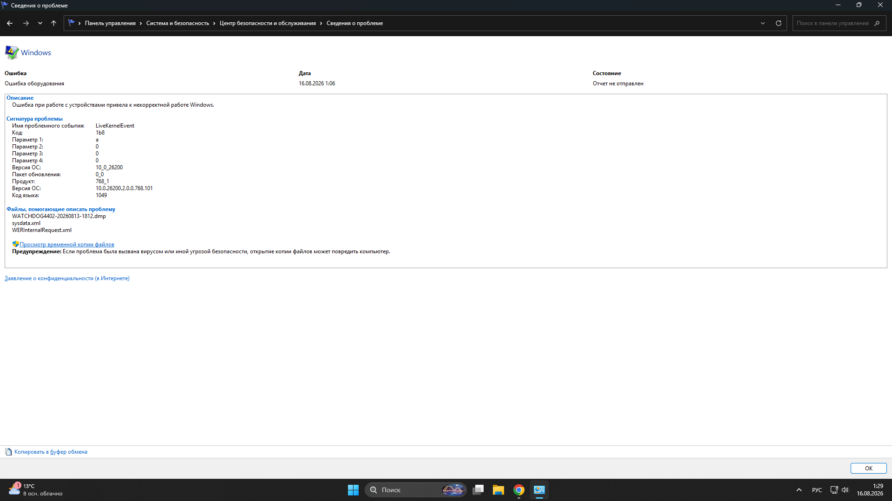The width and height of the screenshot is (892, 501).
Task: Select the 10.0.26200.2.0.0.768.101 version value
Action: tap(124, 188)
